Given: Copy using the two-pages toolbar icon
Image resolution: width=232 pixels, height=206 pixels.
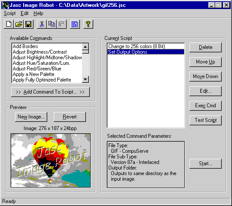Looking at the screenshot, I should pos(52,24).
